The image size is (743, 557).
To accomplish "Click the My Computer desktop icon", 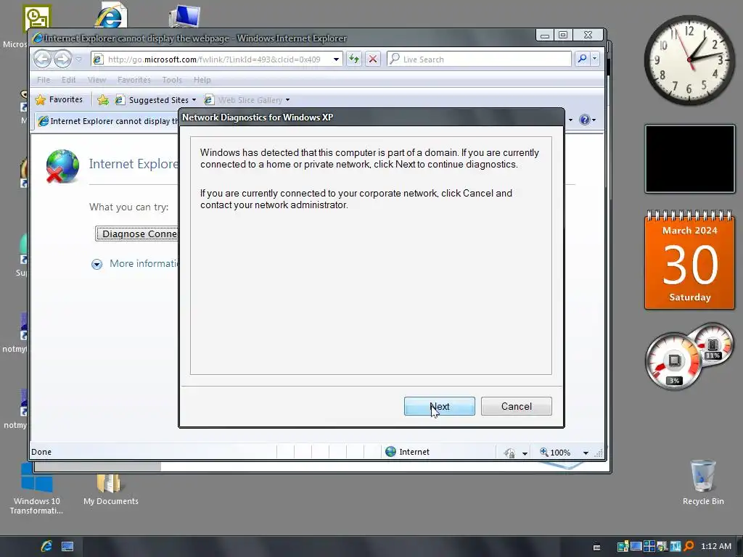I will click(185, 16).
